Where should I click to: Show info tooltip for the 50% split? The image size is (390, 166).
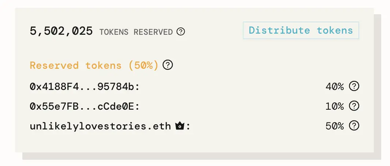354,126
